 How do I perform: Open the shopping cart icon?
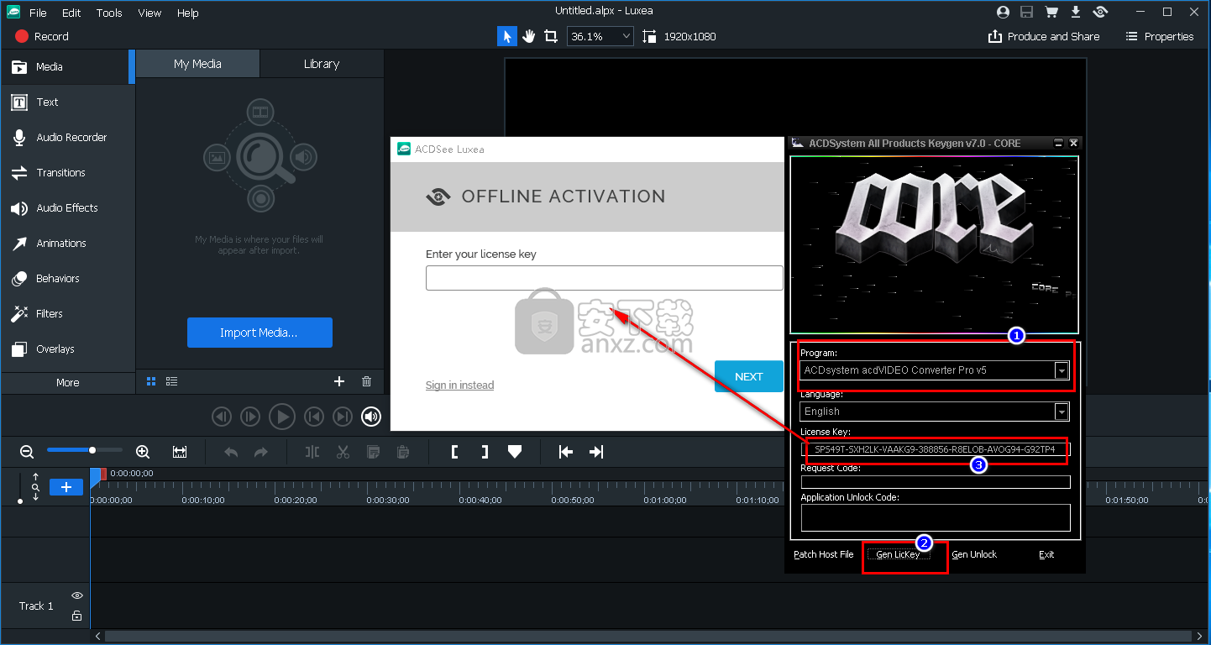[x=1051, y=12]
